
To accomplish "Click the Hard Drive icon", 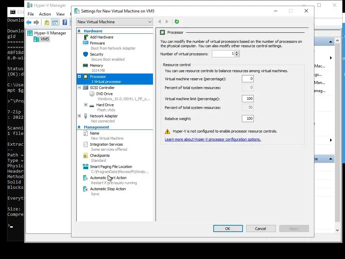I will tap(92, 105).
